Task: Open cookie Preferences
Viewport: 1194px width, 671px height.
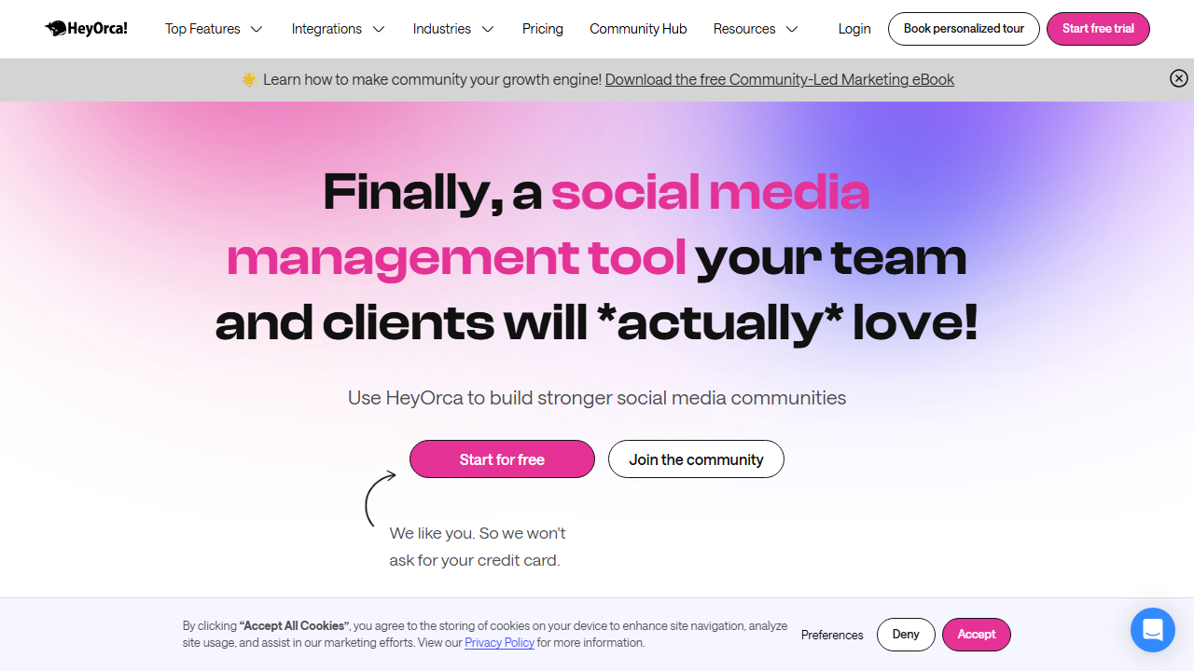Action: [x=832, y=635]
